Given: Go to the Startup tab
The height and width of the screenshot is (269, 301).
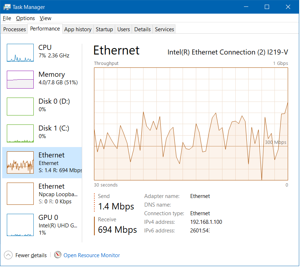Looking at the screenshot, I should pos(104,29).
